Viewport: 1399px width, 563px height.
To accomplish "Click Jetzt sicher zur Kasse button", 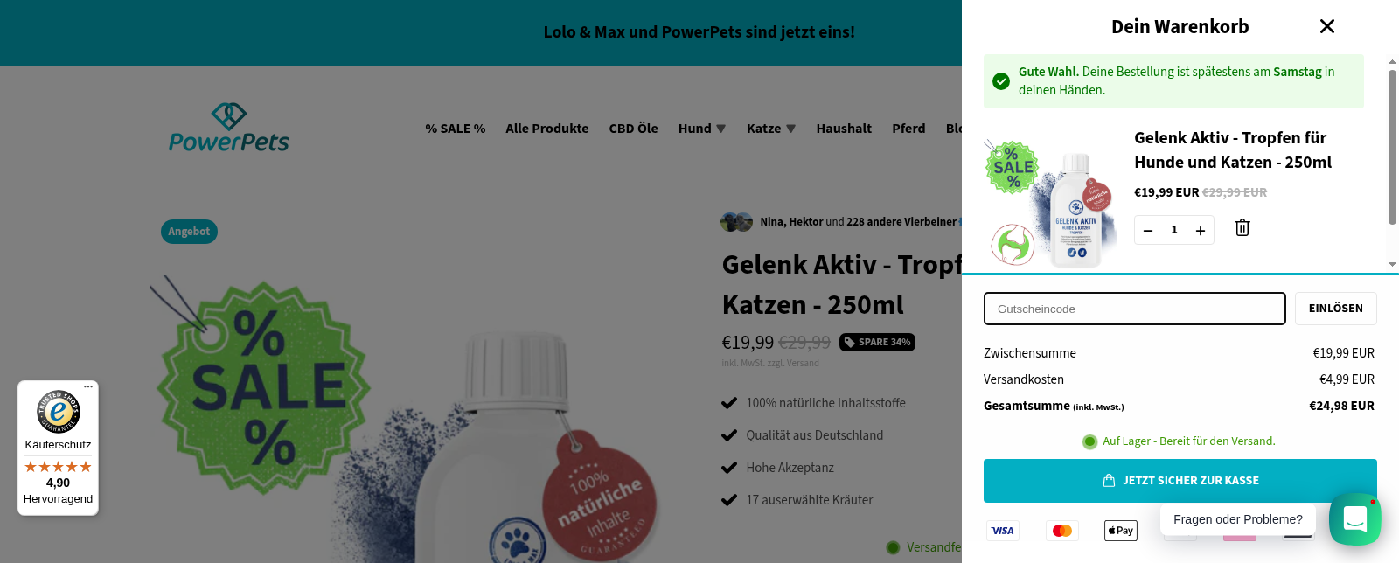I will click(1180, 481).
